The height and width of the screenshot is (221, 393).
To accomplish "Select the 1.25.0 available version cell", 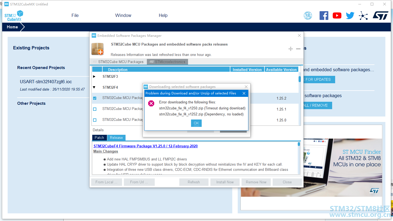I will (281, 120).
